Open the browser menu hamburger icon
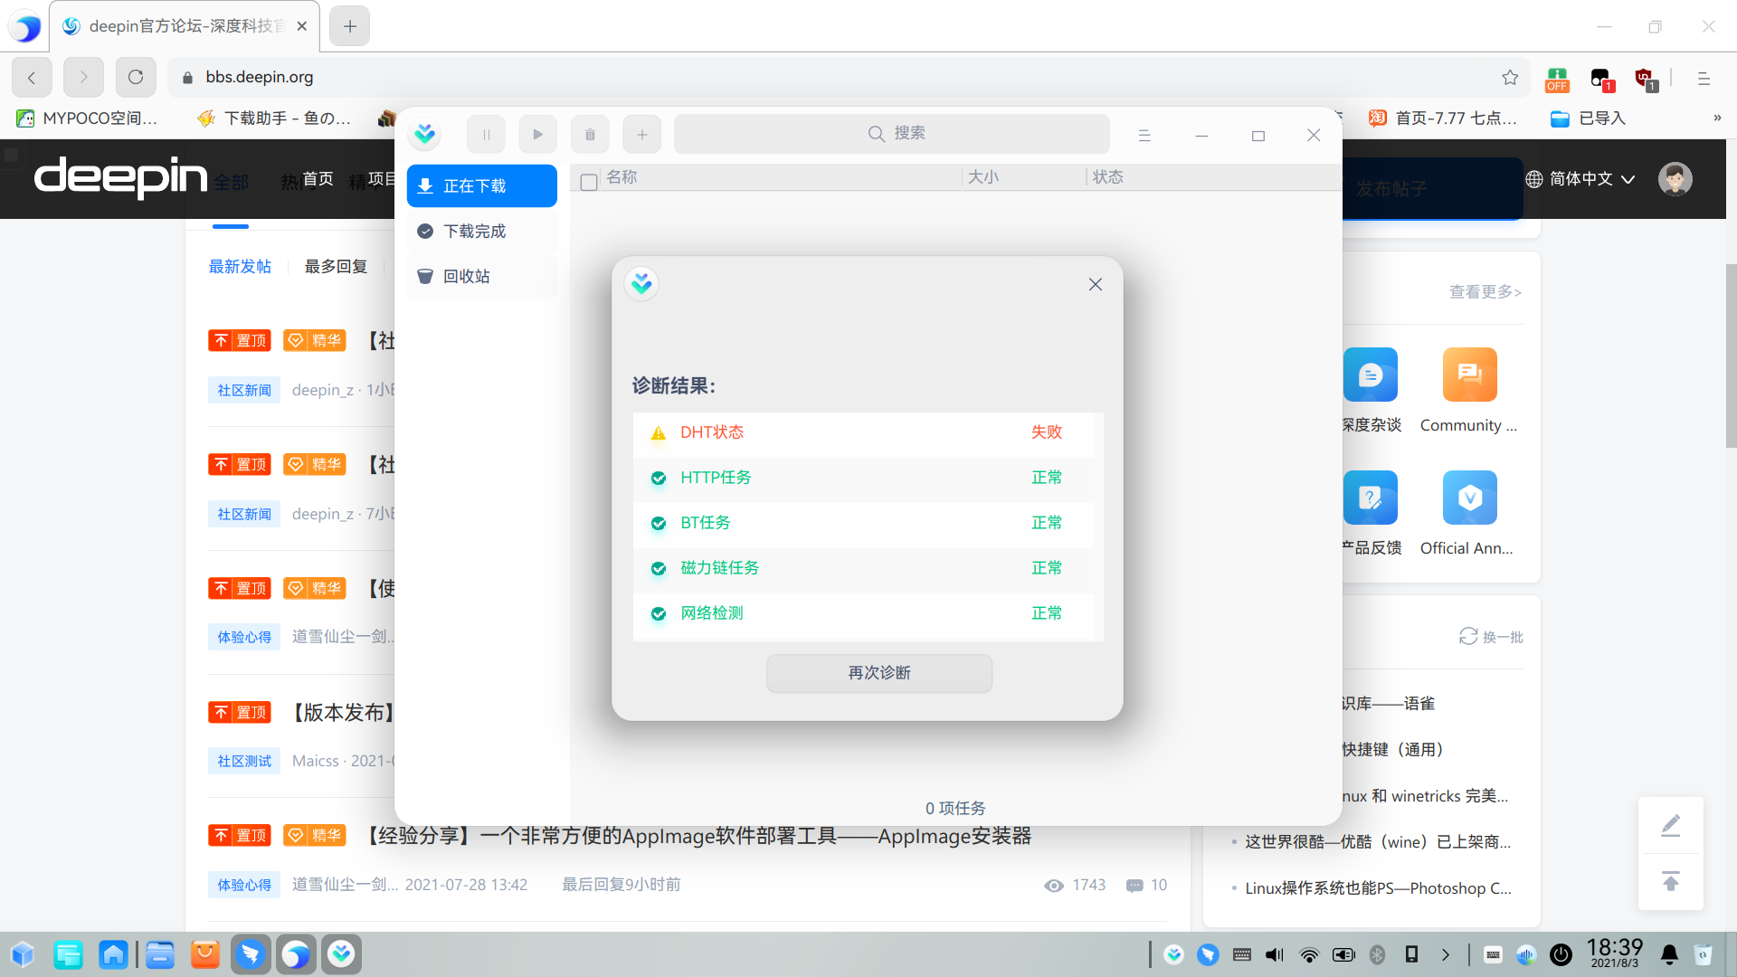Screen dimensions: 1737x977 tap(1704, 79)
